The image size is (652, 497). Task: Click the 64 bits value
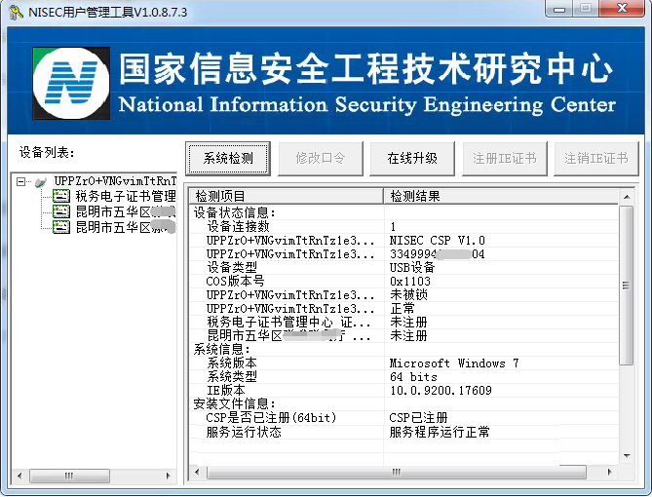pos(413,377)
